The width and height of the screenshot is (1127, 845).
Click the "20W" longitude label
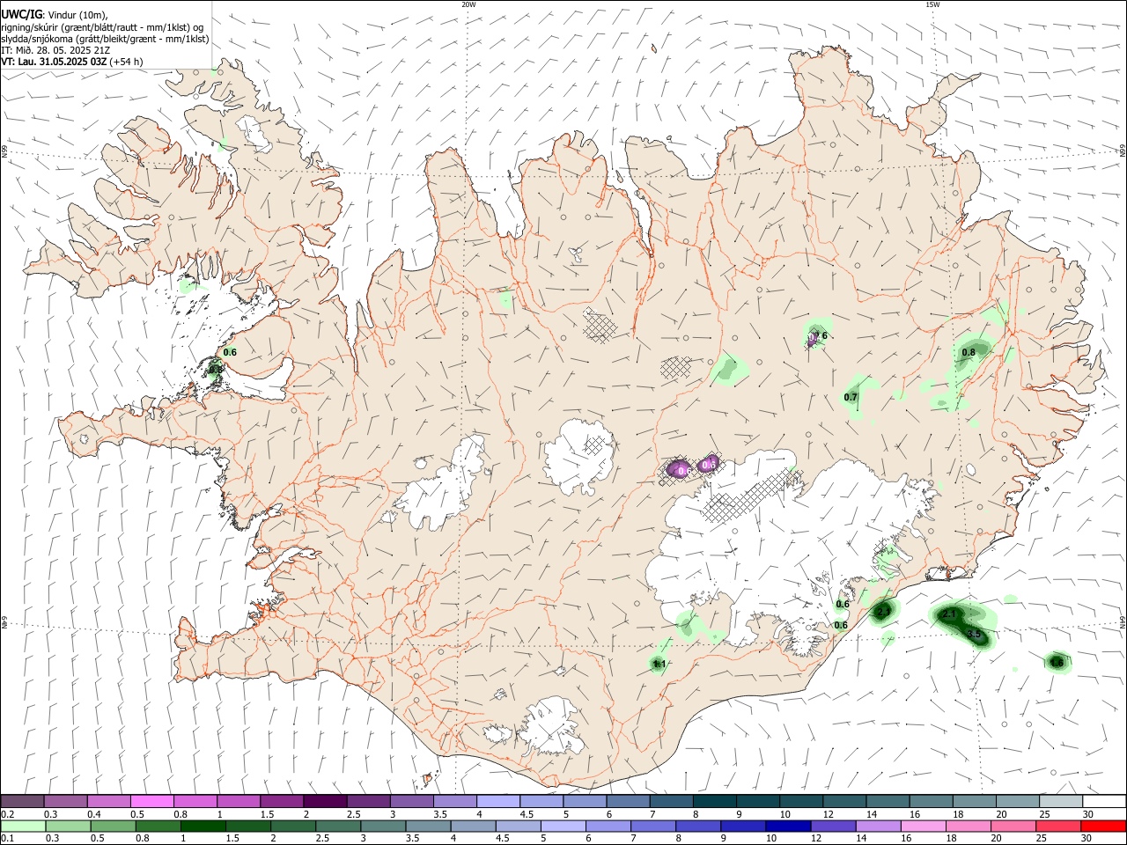[x=468, y=4]
